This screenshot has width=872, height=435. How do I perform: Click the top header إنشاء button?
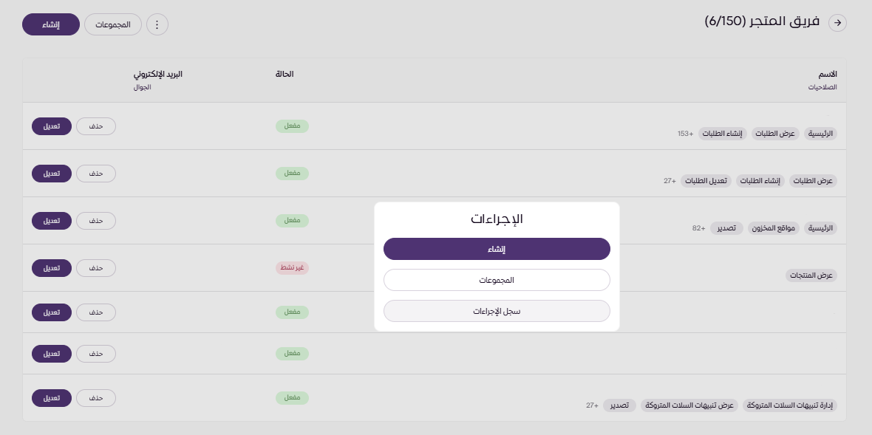tap(51, 24)
